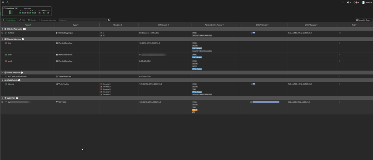This screenshot has width=373, height=160.
Task: Collapse the Physical Interface group
Action: (x=2, y=39)
